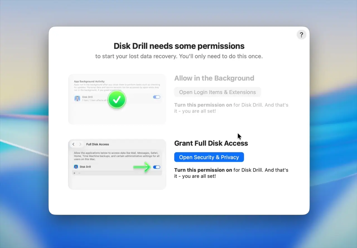The height and width of the screenshot is (248, 357).
Task: Click the plus icon to add an application
Action: pyautogui.click(x=74, y=173)
